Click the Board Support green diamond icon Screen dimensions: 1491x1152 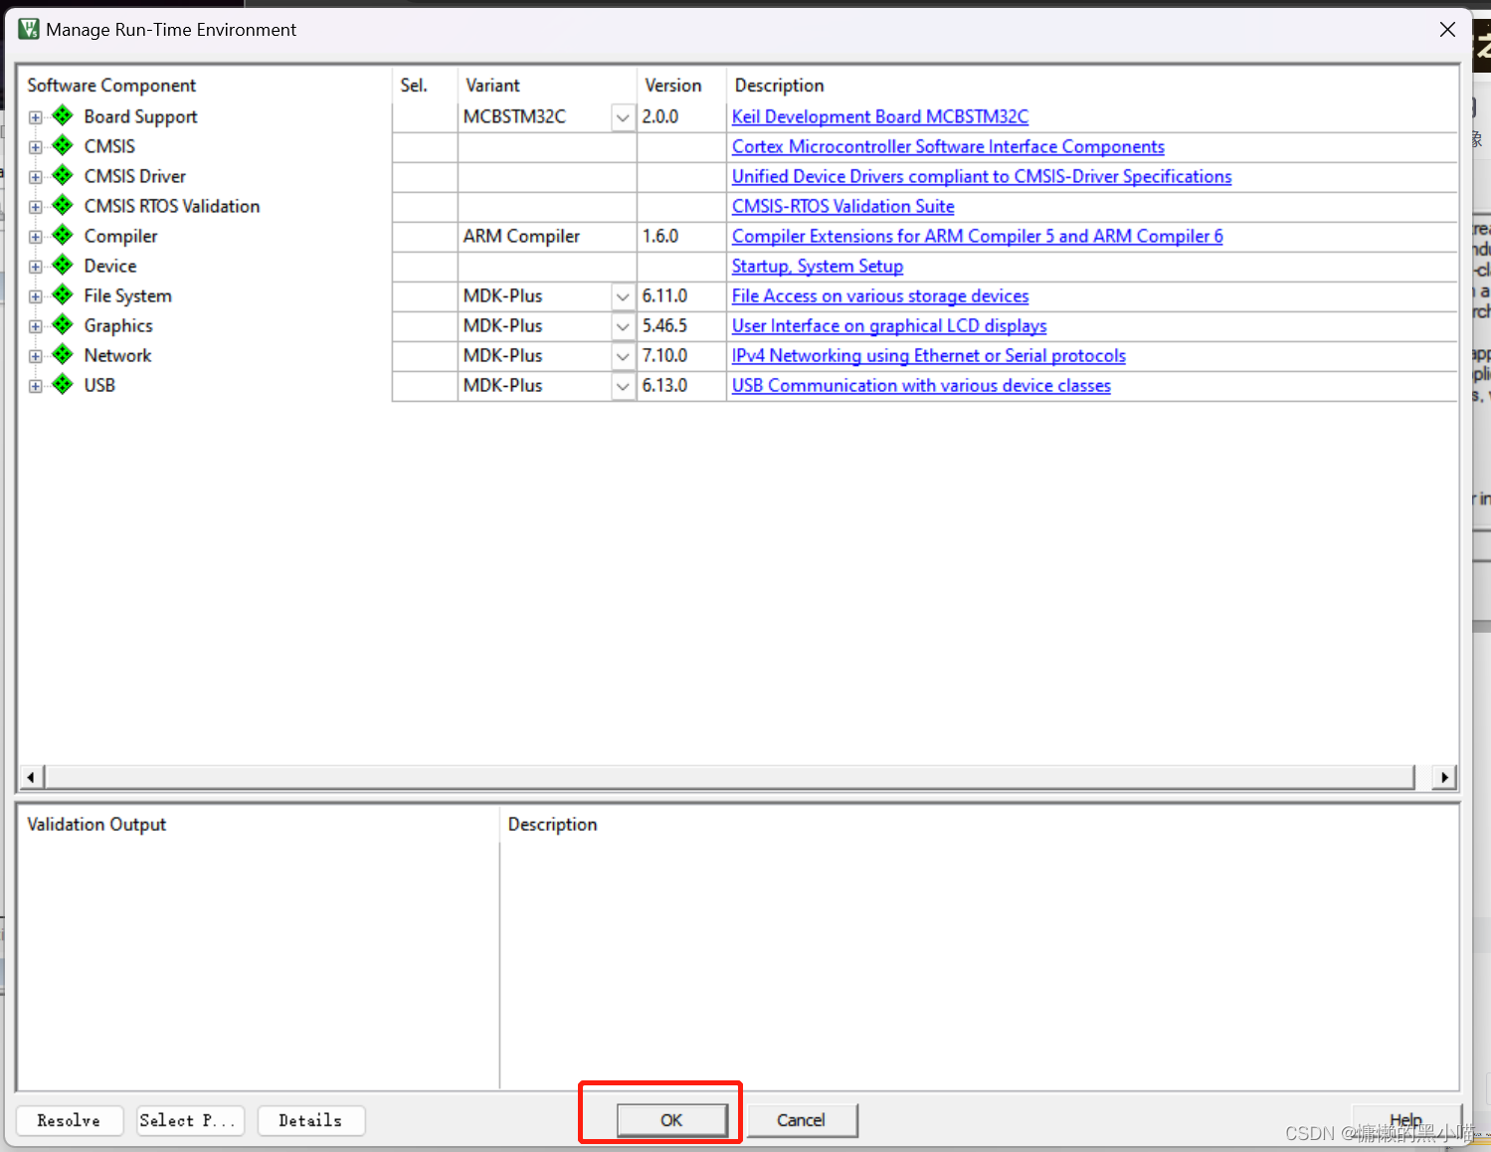point(63,116)
